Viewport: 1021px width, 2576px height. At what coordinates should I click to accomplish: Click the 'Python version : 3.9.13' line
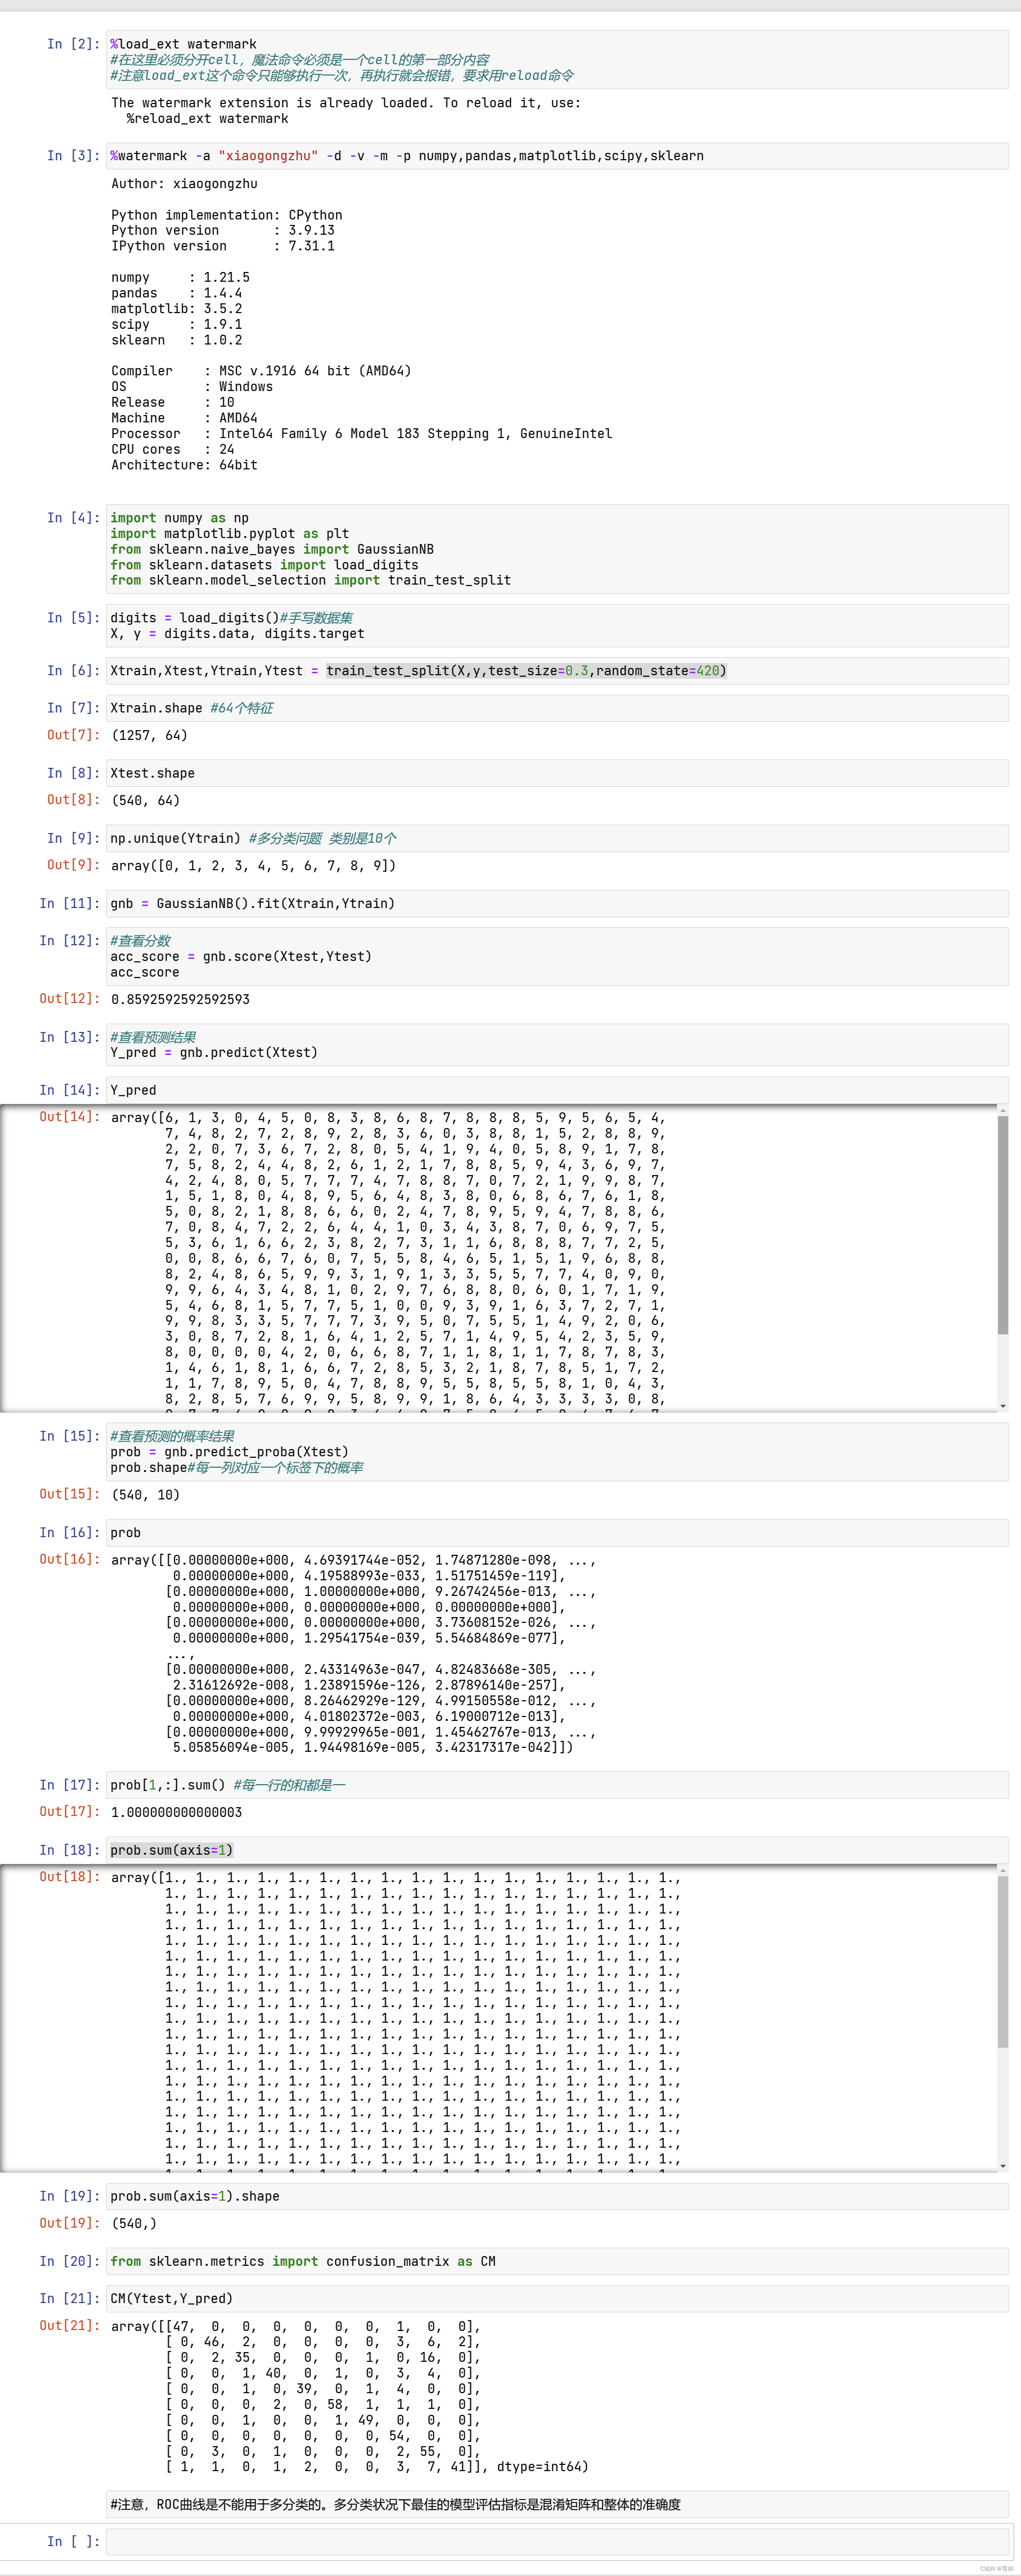[223, 230]
